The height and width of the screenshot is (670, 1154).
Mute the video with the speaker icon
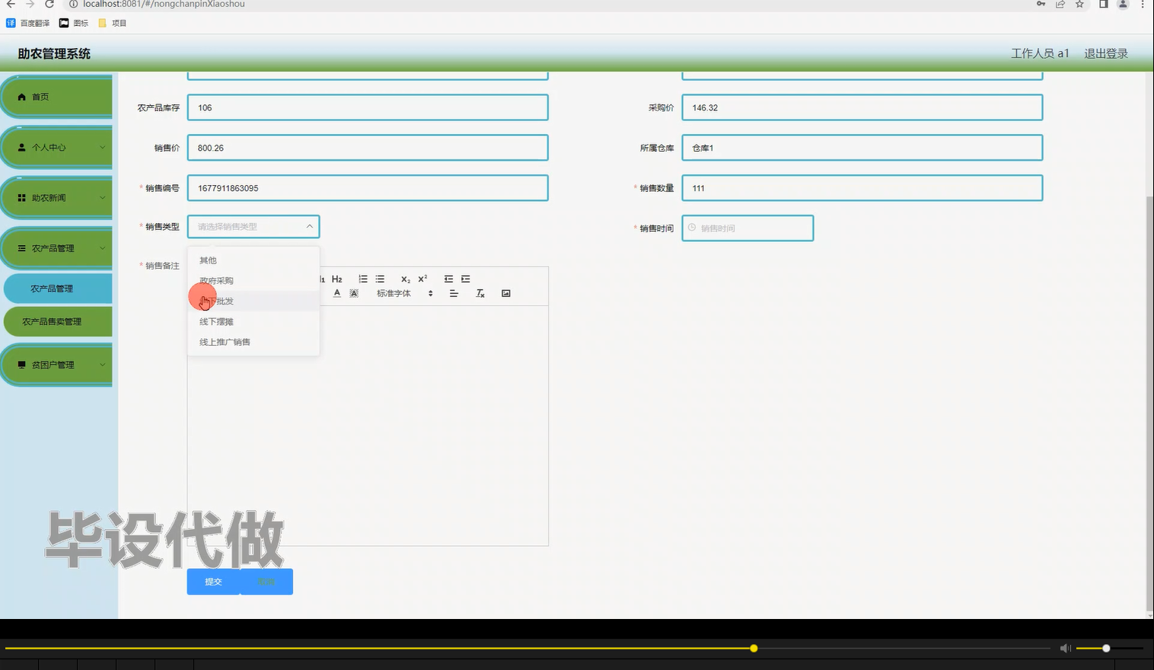tap(1065, 648)
